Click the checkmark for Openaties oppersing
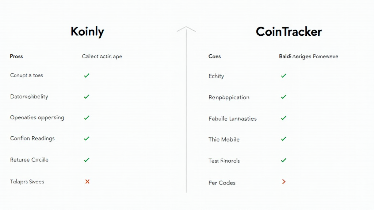The width and height of the screenshot is (374, 210). pyautogui.click(x=87, y=118)
